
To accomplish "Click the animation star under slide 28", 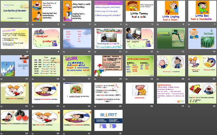I will click(189, 106).
